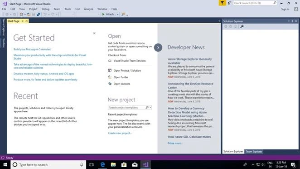
Task: Open the Redo history dropdown arrow
Action: [x=57, y=15]
